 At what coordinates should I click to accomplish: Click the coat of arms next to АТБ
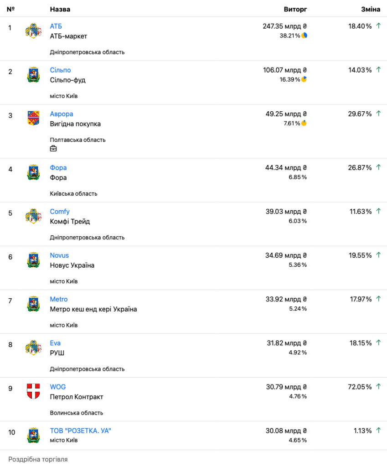click(x=33, y=31)
